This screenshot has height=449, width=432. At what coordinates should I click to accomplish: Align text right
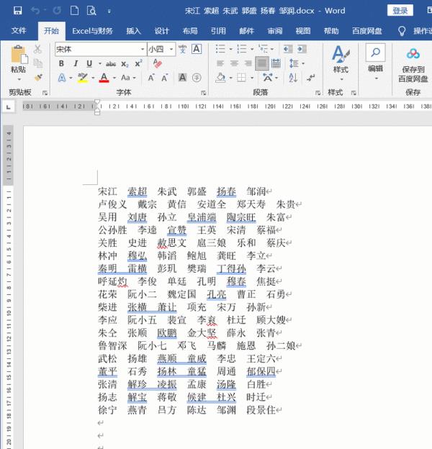[x=248, y=63]
